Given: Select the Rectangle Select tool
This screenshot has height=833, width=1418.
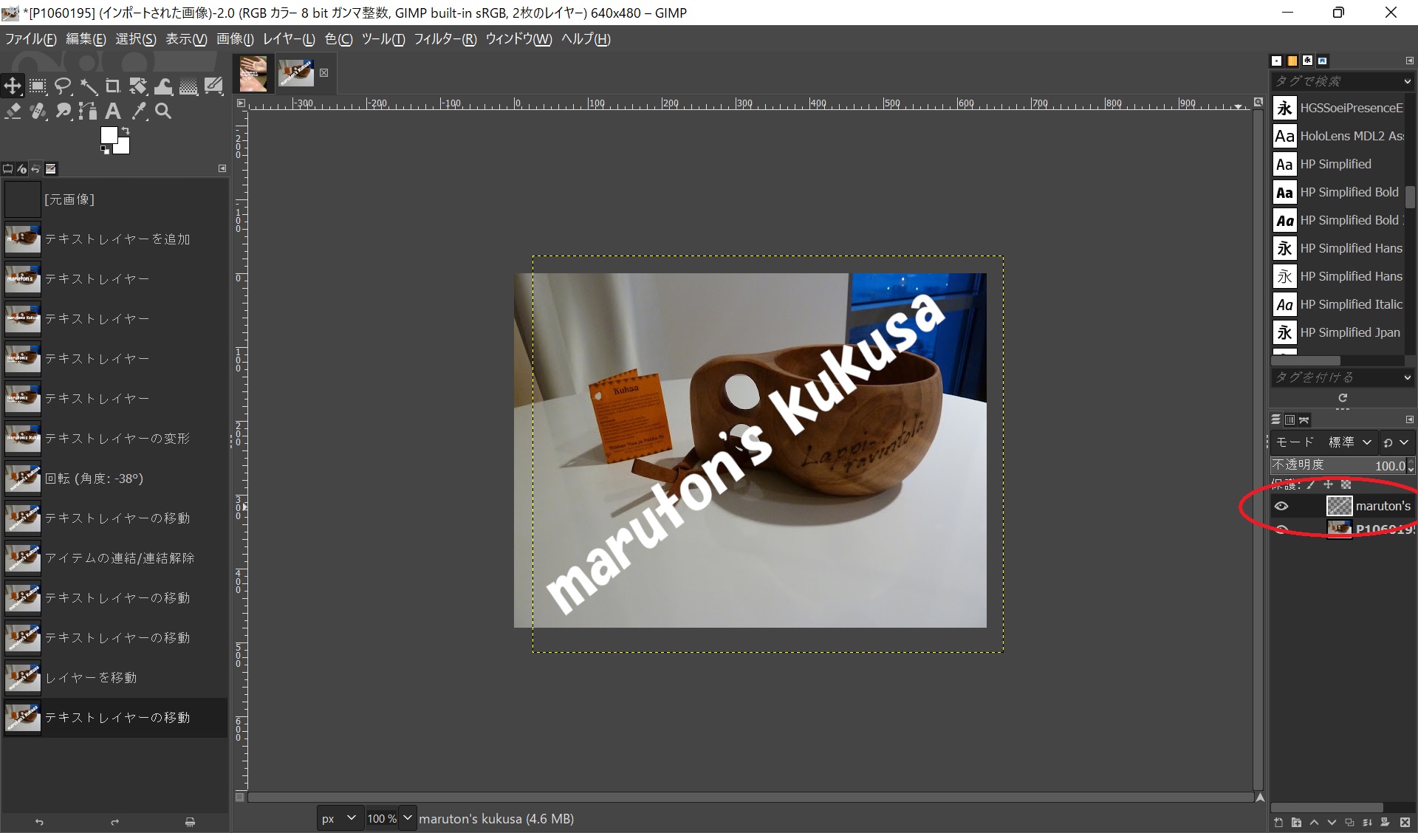Looking at the screenshot, I should click(x=38, y=86).
